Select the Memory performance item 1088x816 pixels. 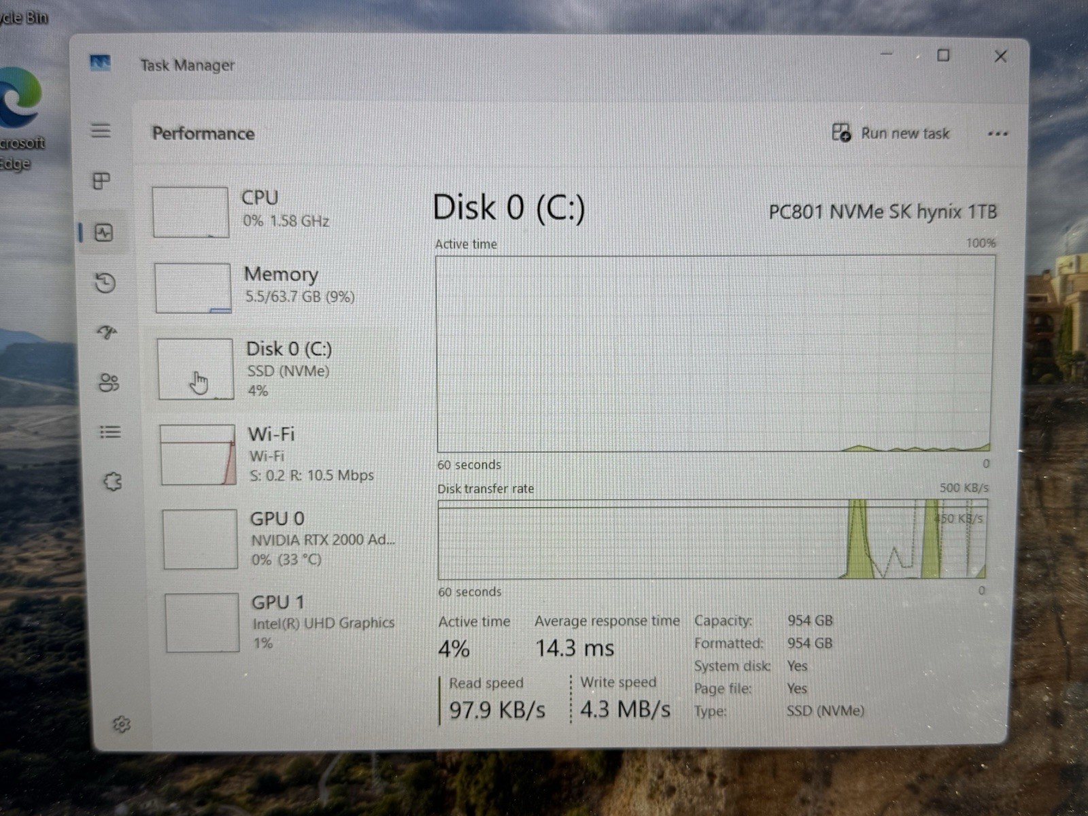(272, 287)
